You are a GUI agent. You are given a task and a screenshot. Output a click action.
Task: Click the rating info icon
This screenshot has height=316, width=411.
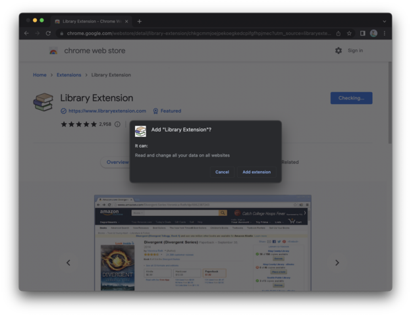point(117,124)
